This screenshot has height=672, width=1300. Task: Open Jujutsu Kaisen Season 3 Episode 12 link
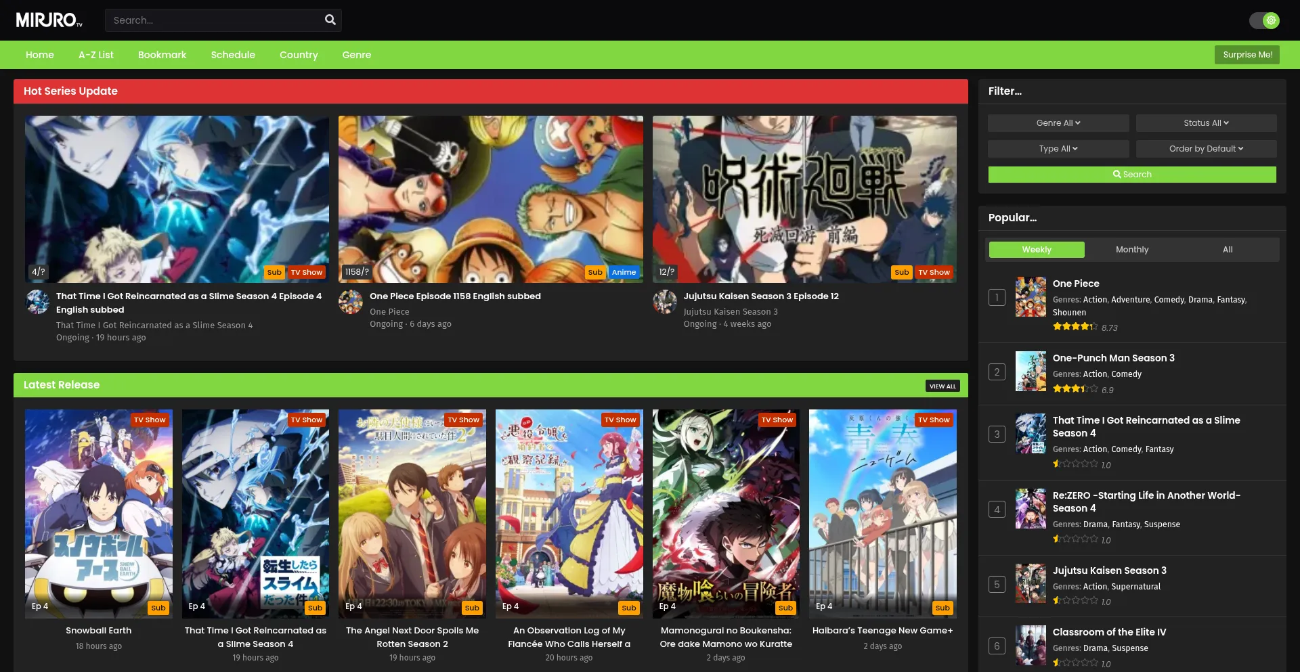(761, 296)
